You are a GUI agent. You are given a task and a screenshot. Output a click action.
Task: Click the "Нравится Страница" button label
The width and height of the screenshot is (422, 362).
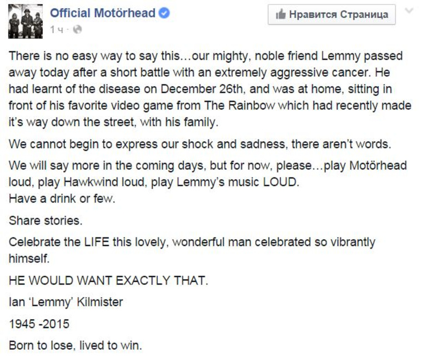[339, 14]
